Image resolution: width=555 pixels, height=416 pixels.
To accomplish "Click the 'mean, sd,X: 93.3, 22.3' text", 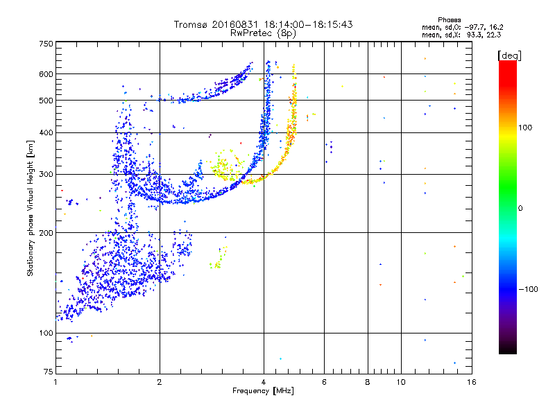I will click(461, 35).
